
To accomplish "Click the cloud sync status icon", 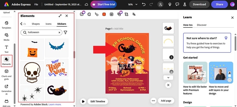I will click(86, 4).
